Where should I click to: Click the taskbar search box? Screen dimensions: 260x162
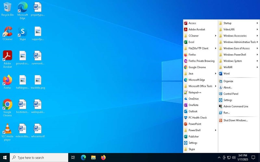click(x=39, y=157)
